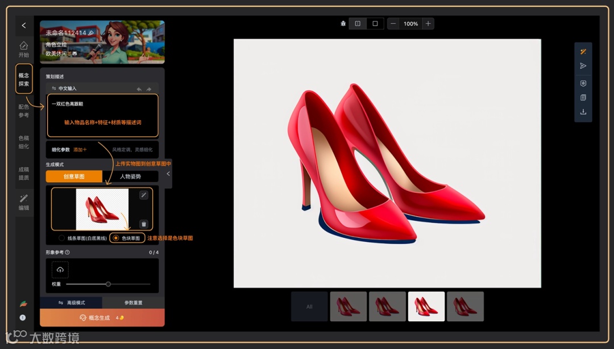The image size is (614, 349).
Task: Download the image with the download icon
Action: (583, 112)
